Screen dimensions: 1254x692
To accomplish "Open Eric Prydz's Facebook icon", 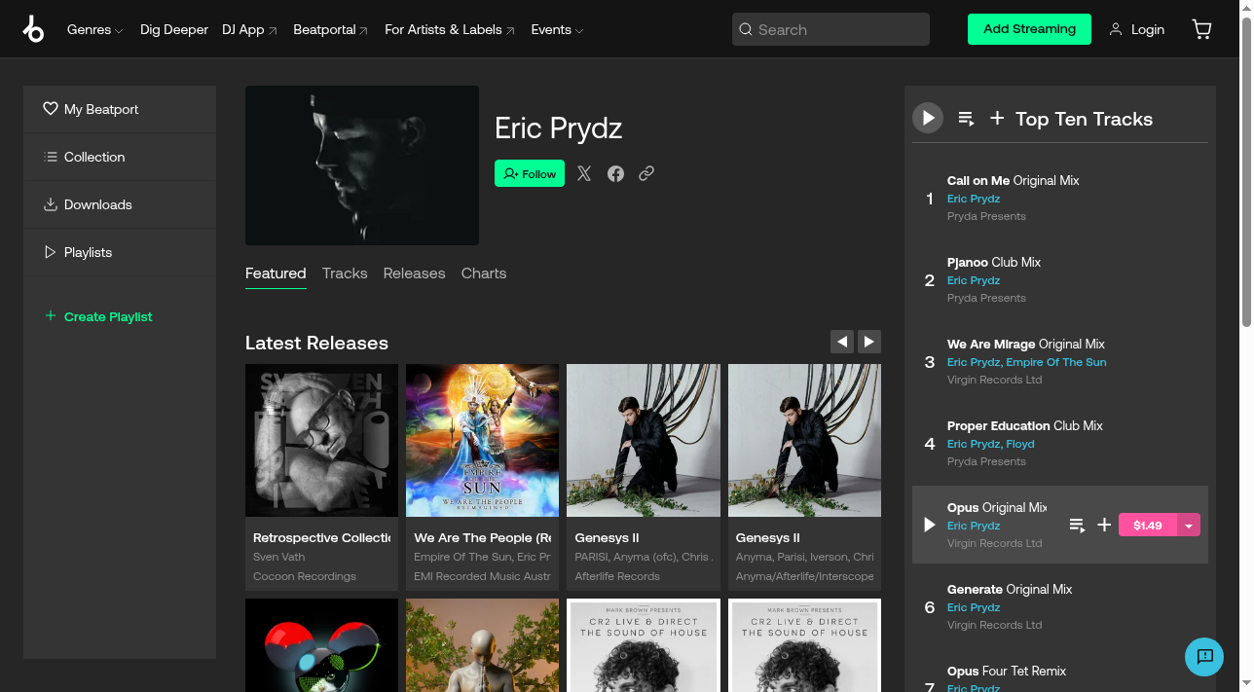I will 615,173.
